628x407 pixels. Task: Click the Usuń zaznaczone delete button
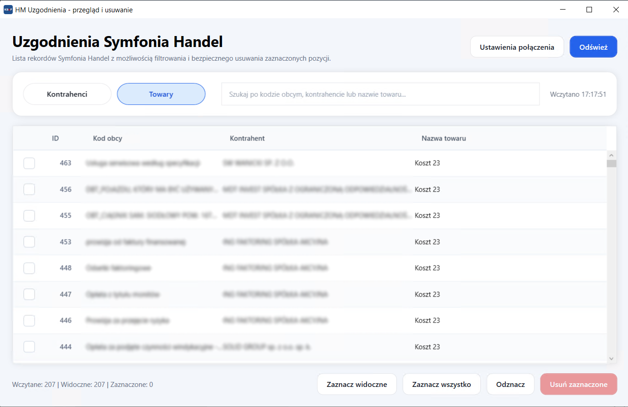point(579,384)
